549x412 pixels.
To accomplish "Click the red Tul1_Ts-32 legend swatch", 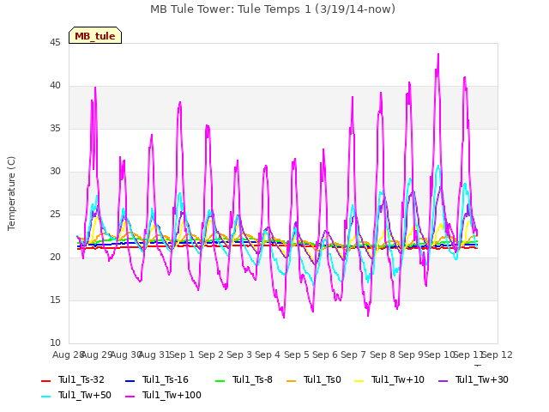I will tap(45, 380).
